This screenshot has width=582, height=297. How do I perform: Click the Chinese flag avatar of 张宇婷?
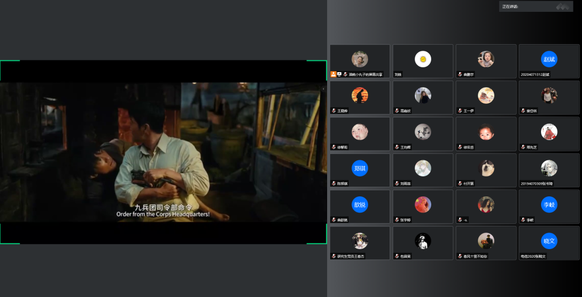(422, 204)
